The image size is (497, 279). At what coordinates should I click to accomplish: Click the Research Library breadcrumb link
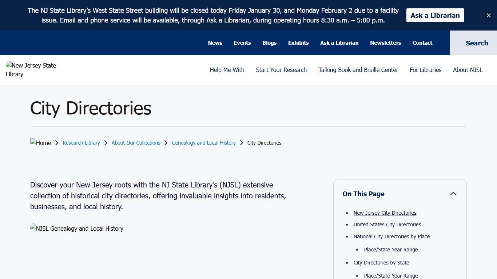click(81, 143)
